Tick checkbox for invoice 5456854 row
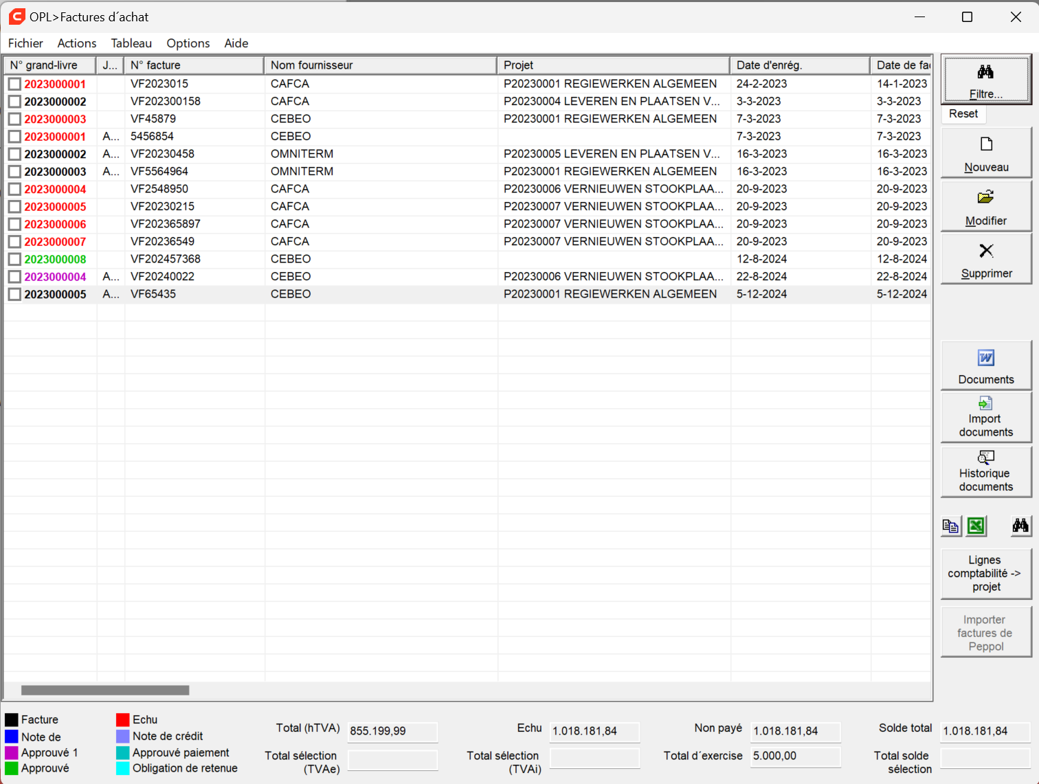 [x=14, y=137]
